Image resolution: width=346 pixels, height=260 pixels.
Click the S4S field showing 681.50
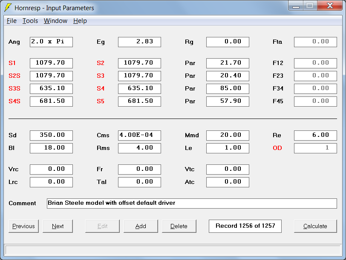click(51, 102)
